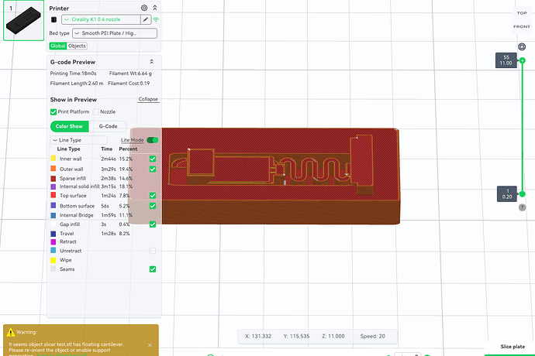Click the circular icon below the view cube

click(x=522, y=46)
